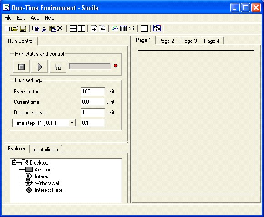
Task: Save using the floppy disk icon
Action: click(x=23, y=29)
